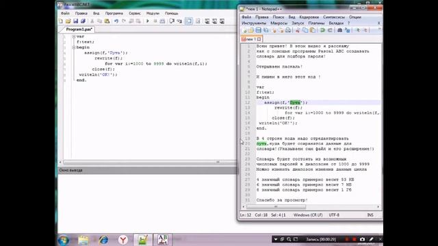438x246 pixels.
Task: Open Yandex browser from the taskbar
Action: 123,240
